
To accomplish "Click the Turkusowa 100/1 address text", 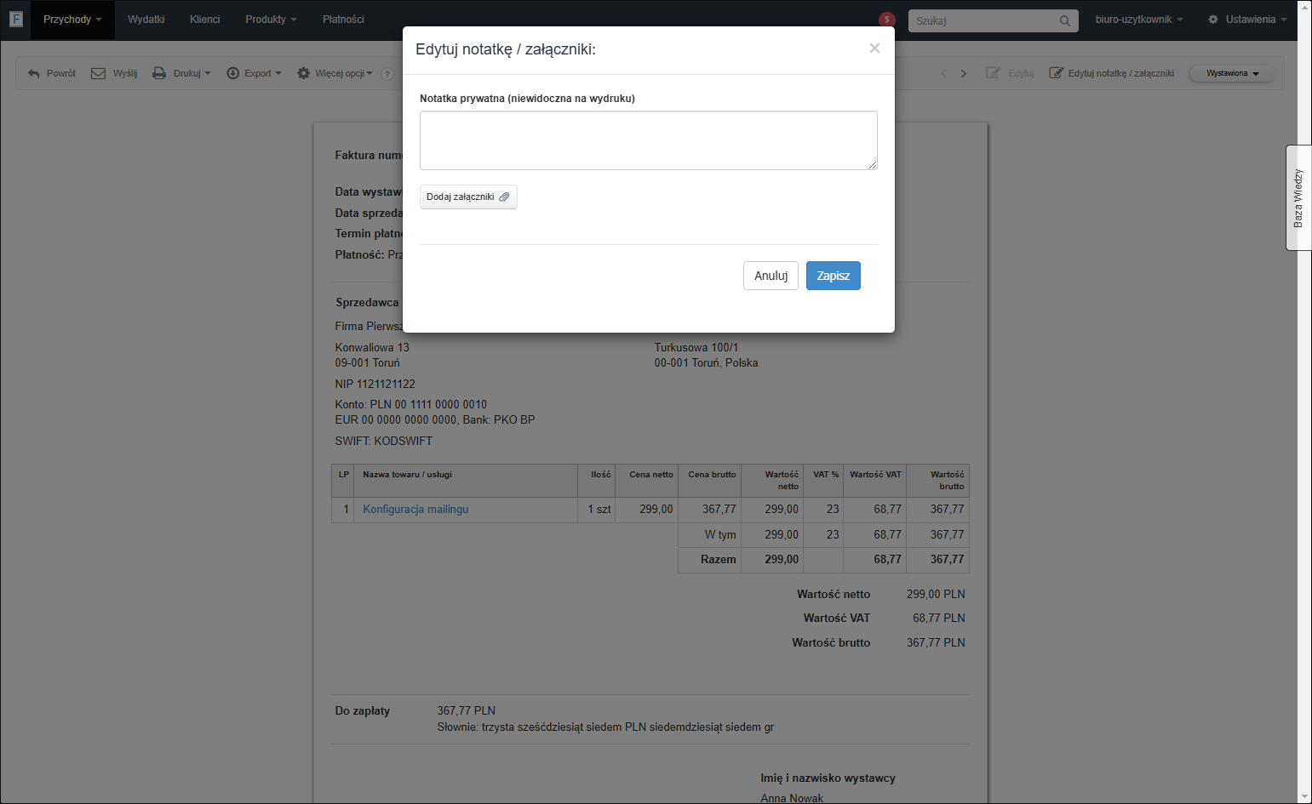I will [696, 347].
